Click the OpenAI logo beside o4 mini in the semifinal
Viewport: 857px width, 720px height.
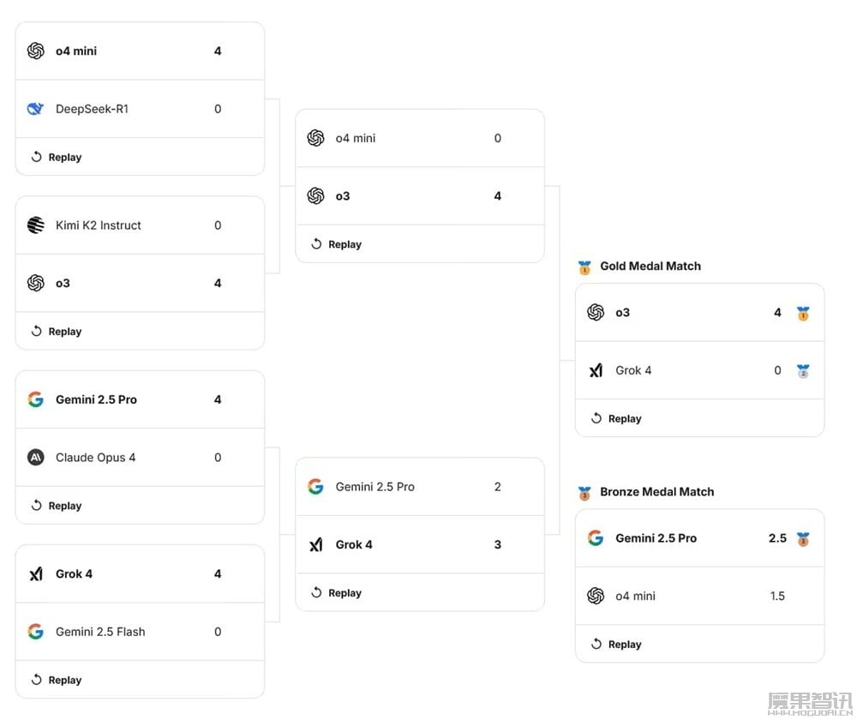click(x=316, y=138)
